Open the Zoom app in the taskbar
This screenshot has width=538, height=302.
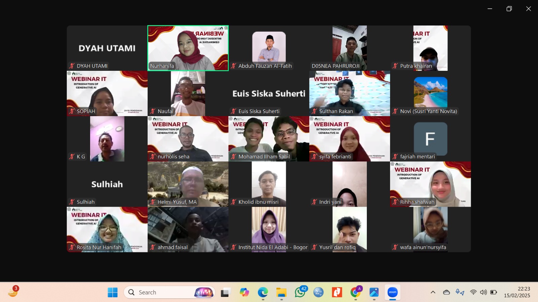[x=392, y=292]
